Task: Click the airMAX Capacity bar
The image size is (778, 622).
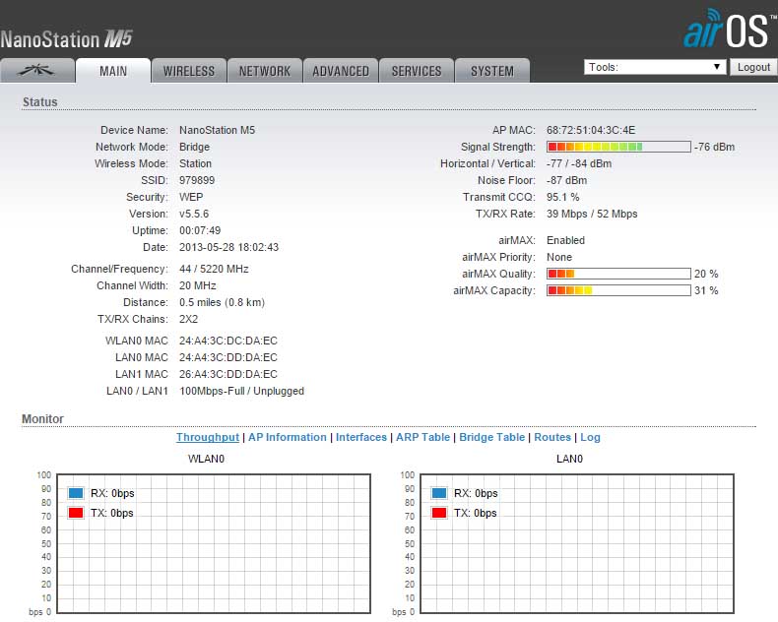Action: coord(618,290)
